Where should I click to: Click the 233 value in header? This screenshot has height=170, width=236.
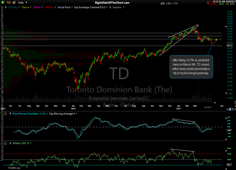[162, 3]
